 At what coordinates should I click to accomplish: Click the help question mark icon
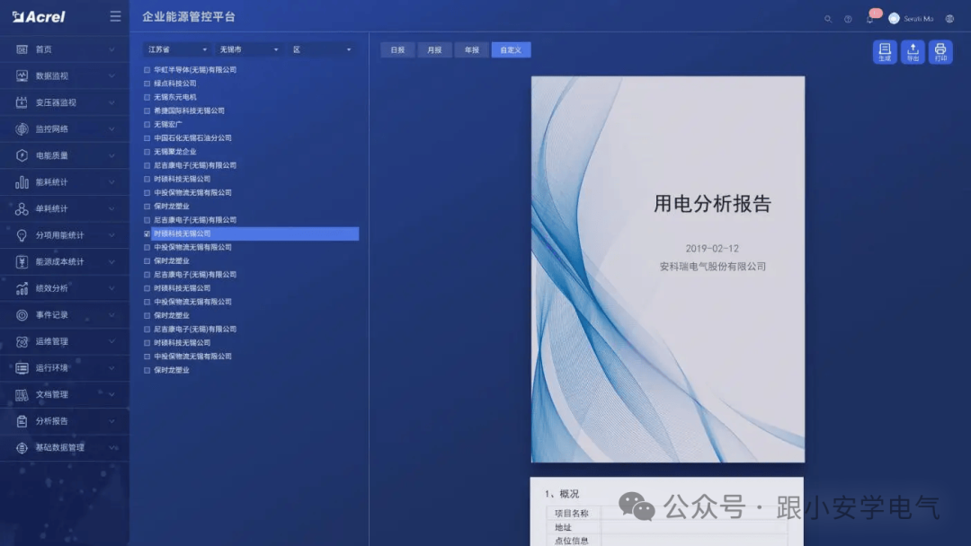(848, 18)
